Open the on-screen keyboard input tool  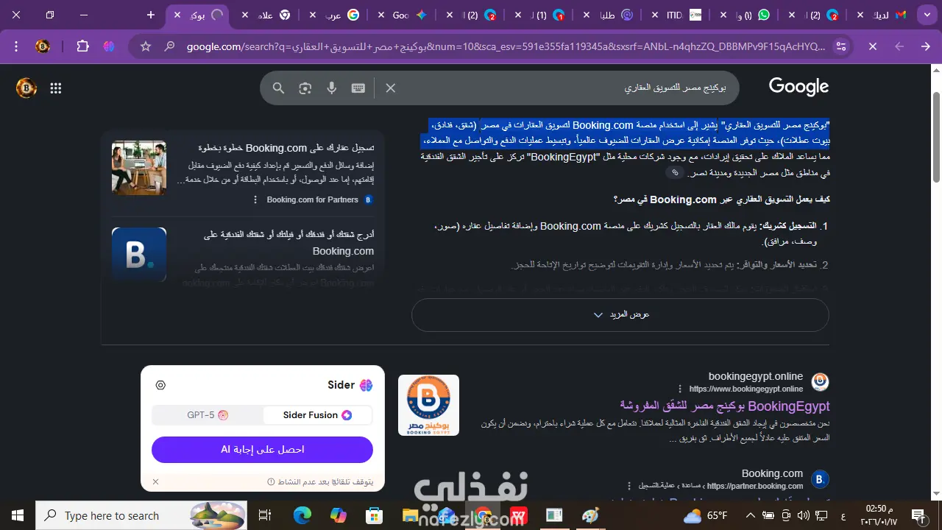tap(358, 88)
